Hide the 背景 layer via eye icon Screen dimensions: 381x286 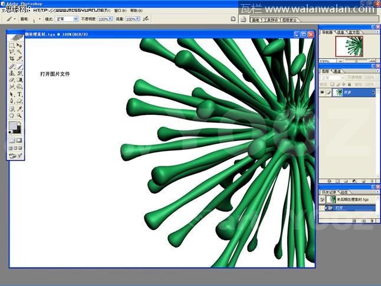(322, 93)
